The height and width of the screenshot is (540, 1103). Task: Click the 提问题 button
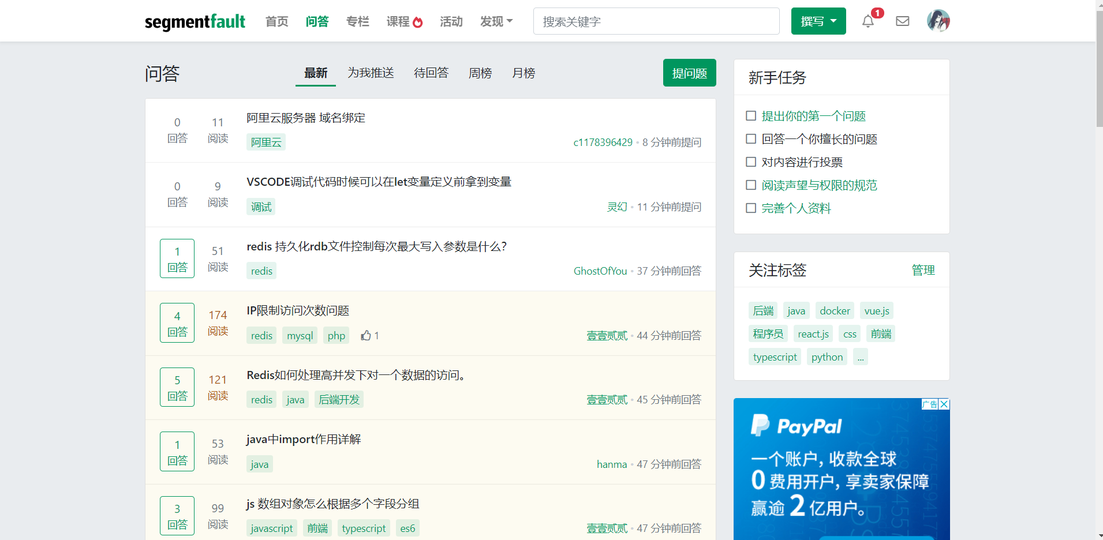tap(690, 73)
